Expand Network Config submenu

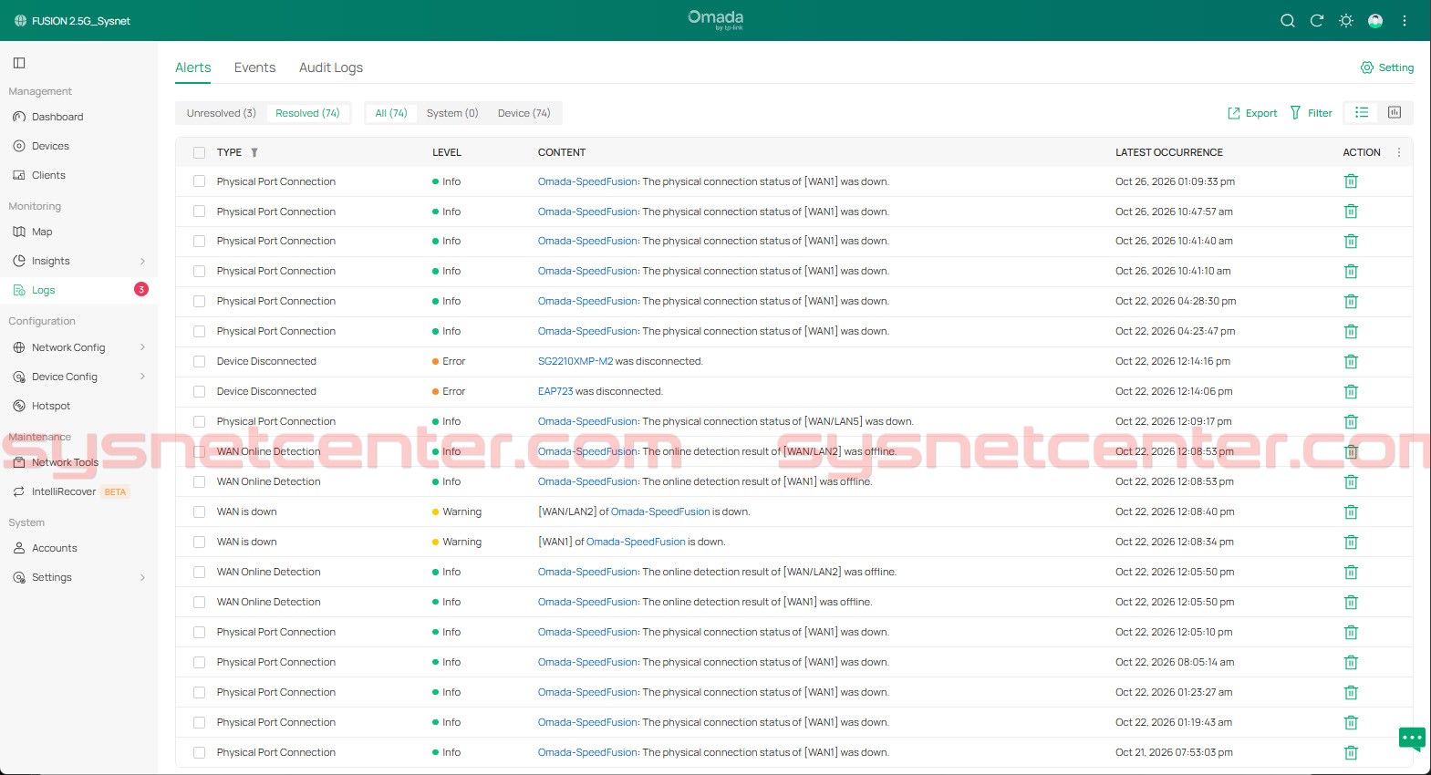tap(142, 347)
